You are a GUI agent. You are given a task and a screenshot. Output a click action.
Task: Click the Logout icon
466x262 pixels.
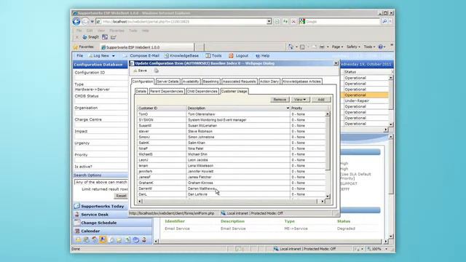pyautogui.click(x=232, y=55)
